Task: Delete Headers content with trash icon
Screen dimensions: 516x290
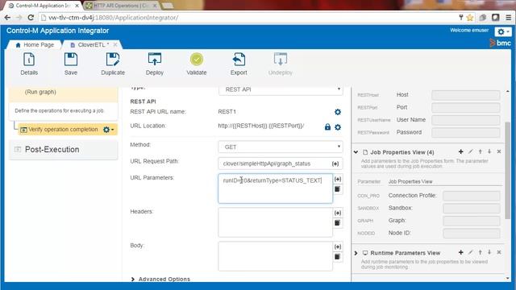Action: click(337, 223)
